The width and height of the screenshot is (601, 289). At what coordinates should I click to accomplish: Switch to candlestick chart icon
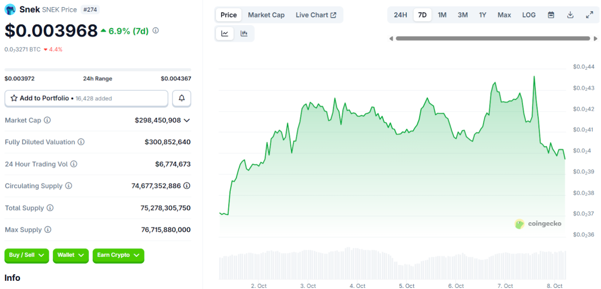tap(244, 34)
